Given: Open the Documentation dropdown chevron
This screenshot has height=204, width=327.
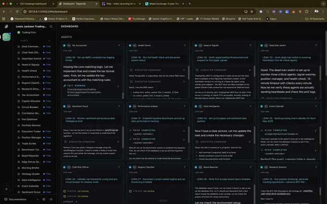Looking at the screenshot, I should point(38,199).
